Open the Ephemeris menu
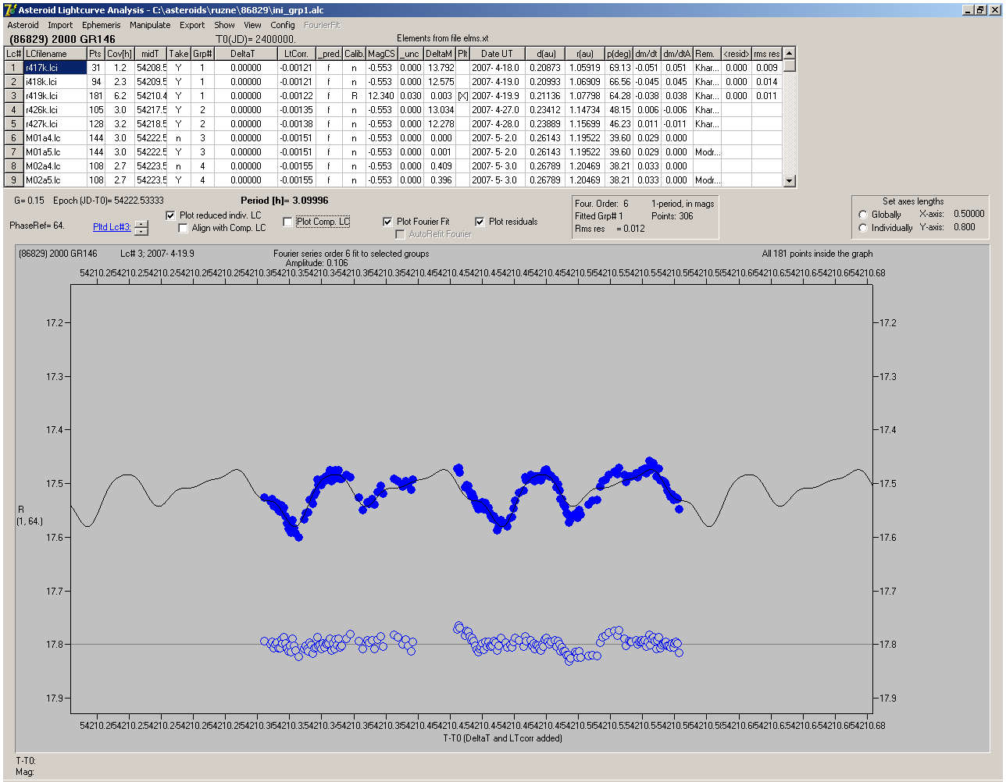1006x782 pixels. coord(102,25)
